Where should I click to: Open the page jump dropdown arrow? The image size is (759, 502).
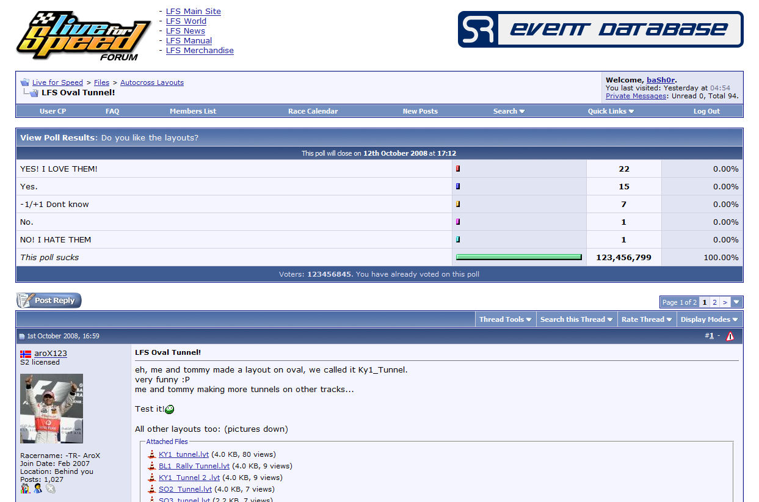click(737, 302)
